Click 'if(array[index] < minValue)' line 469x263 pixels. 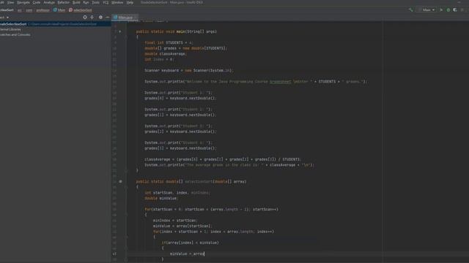tap(191, 243)
